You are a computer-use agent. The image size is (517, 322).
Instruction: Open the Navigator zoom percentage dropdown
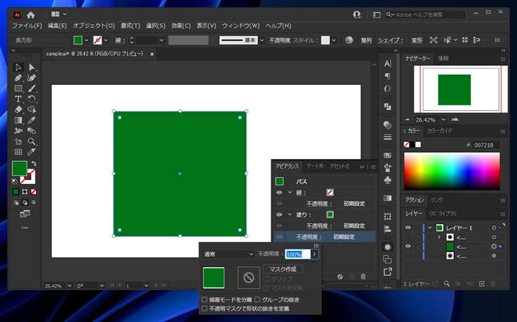point(444,120)
